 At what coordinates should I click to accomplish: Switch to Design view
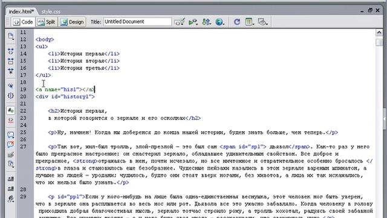click(x=73, y=22)
